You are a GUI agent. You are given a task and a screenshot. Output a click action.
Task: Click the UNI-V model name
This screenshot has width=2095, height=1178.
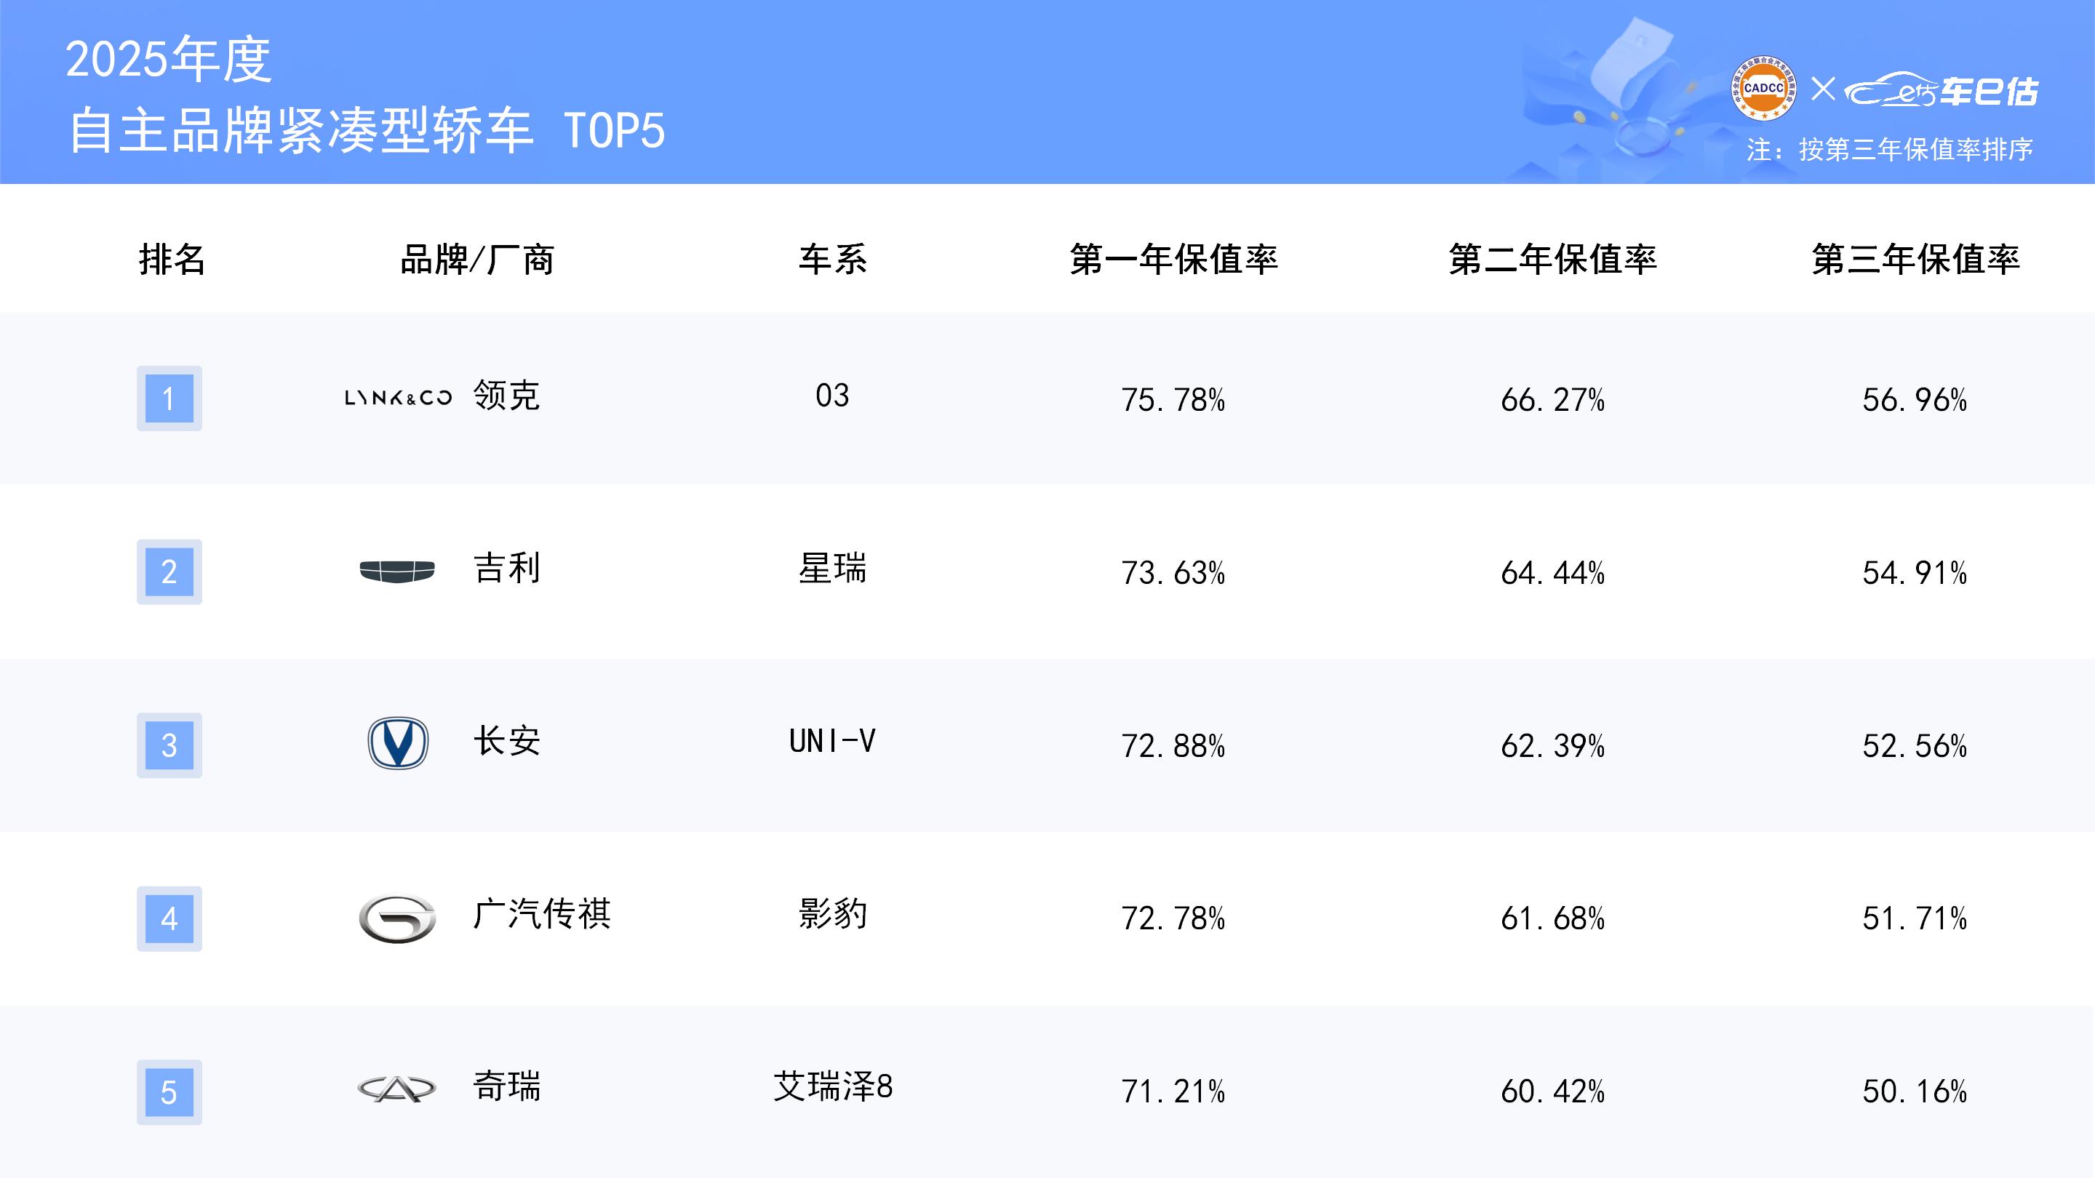pos(832,741)
